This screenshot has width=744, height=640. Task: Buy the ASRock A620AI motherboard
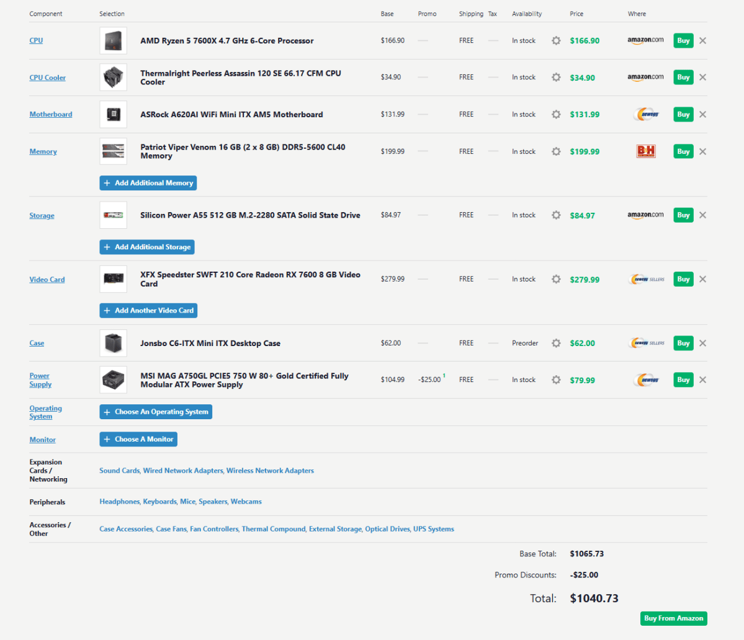683,114
